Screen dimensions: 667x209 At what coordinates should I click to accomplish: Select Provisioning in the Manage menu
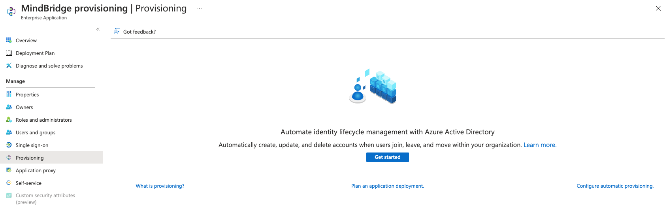[30, 158]
